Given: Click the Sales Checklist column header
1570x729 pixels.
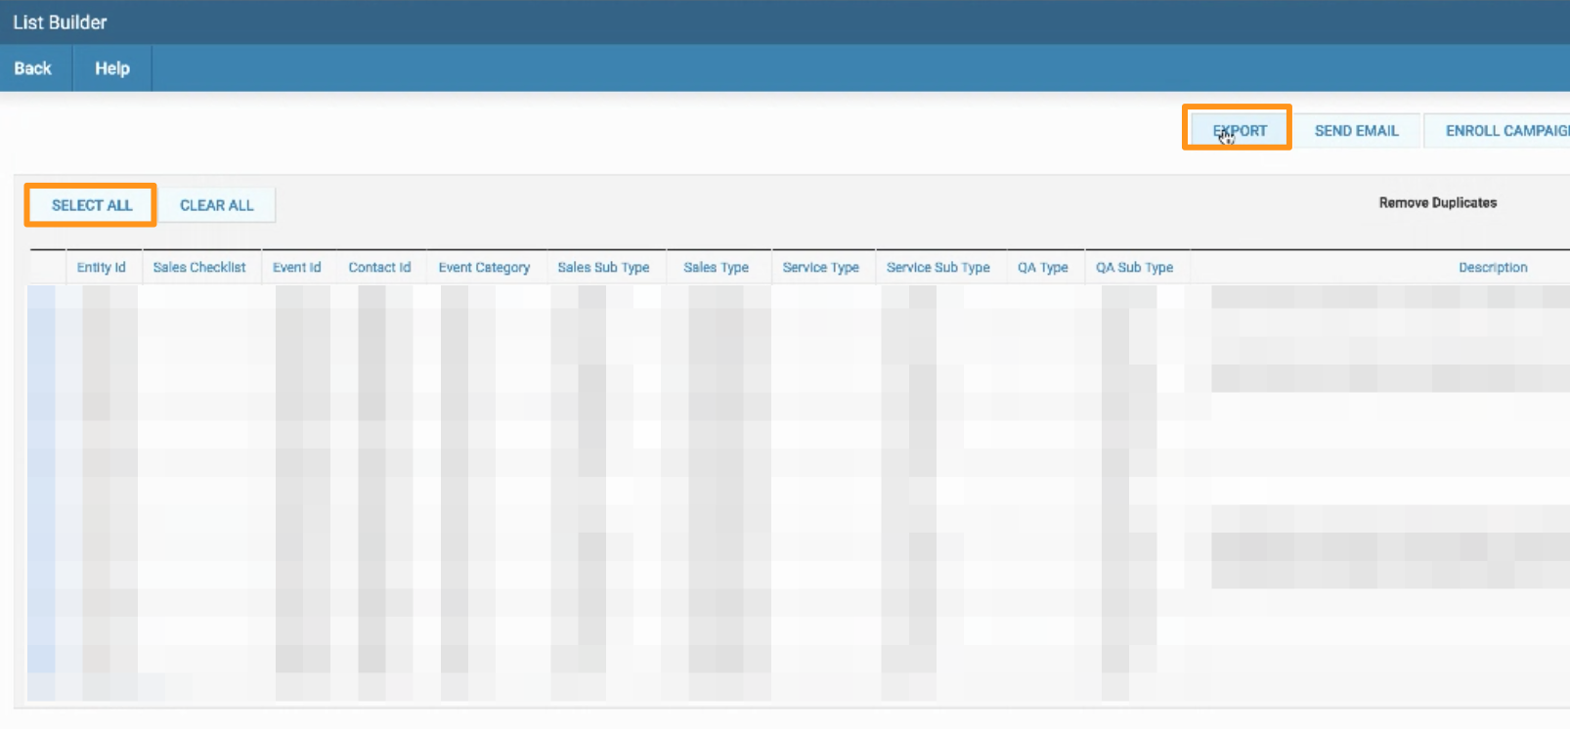Looking at the screenshot, I should (x=199, y=267).
